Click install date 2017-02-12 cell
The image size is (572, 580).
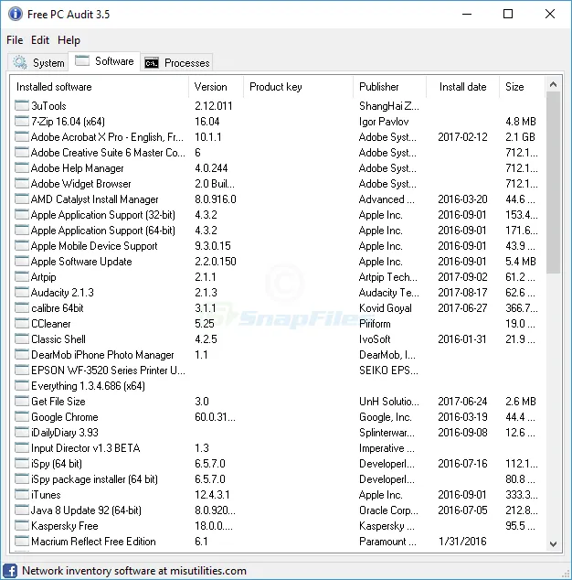point(462,137)
